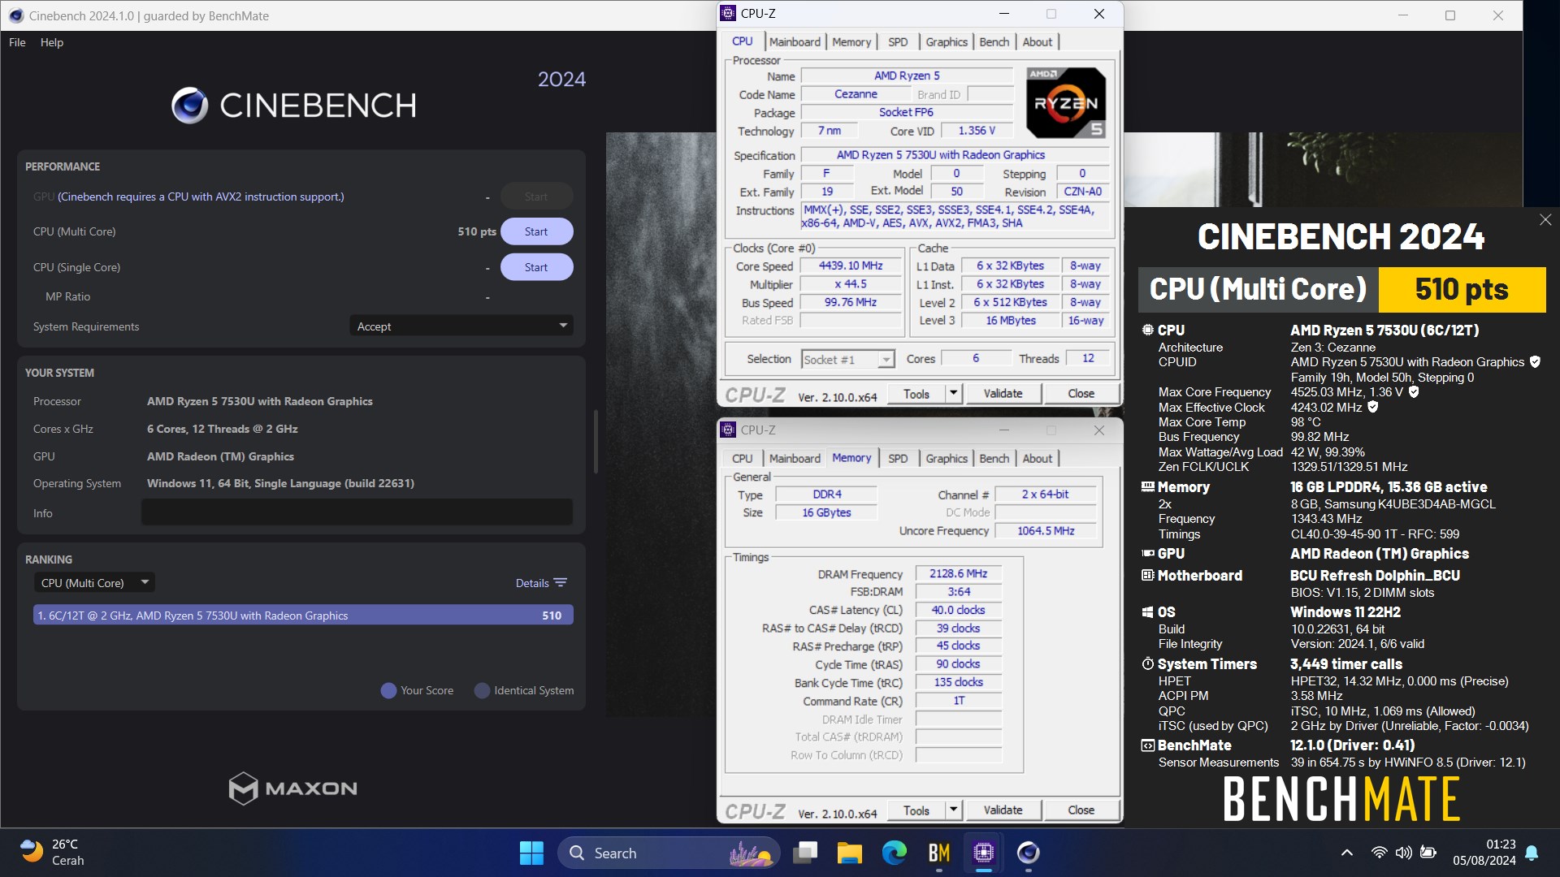This screenshot has width=1560, height=877.
Task: Click the BenchMate section icon beside version
Action: (x=1147, y=745)
